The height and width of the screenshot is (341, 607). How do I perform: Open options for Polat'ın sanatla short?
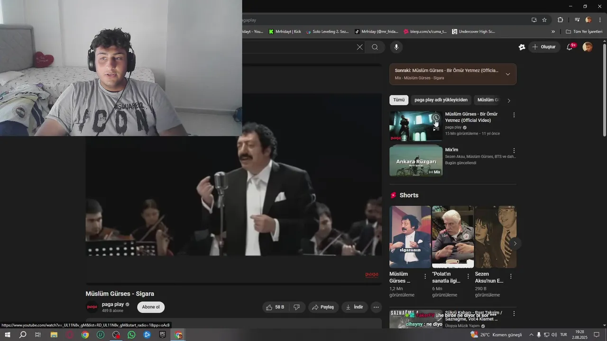click(x=468, y=277)
